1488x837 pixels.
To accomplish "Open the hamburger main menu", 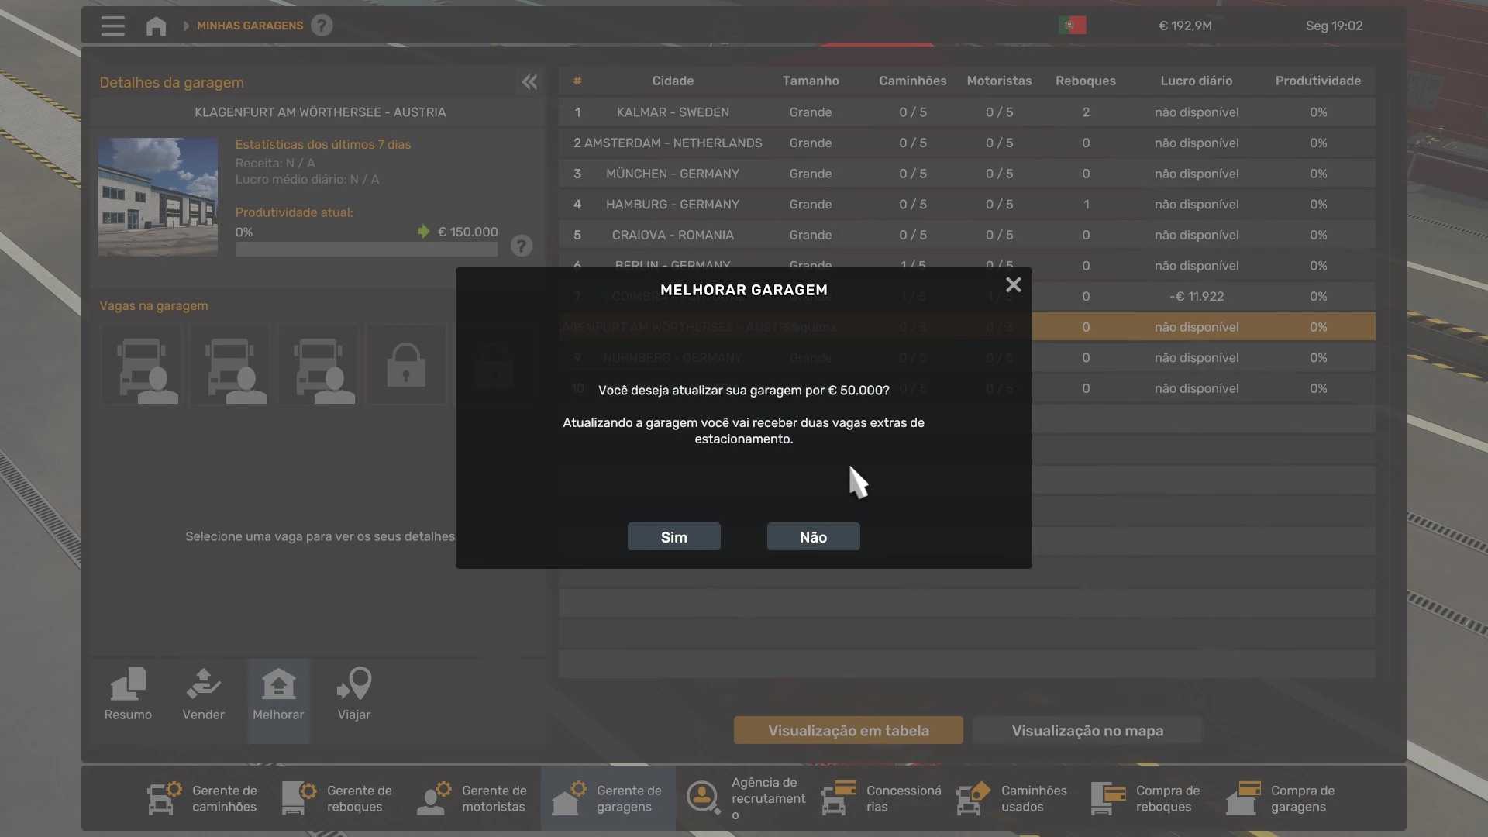I will point(112,26).
